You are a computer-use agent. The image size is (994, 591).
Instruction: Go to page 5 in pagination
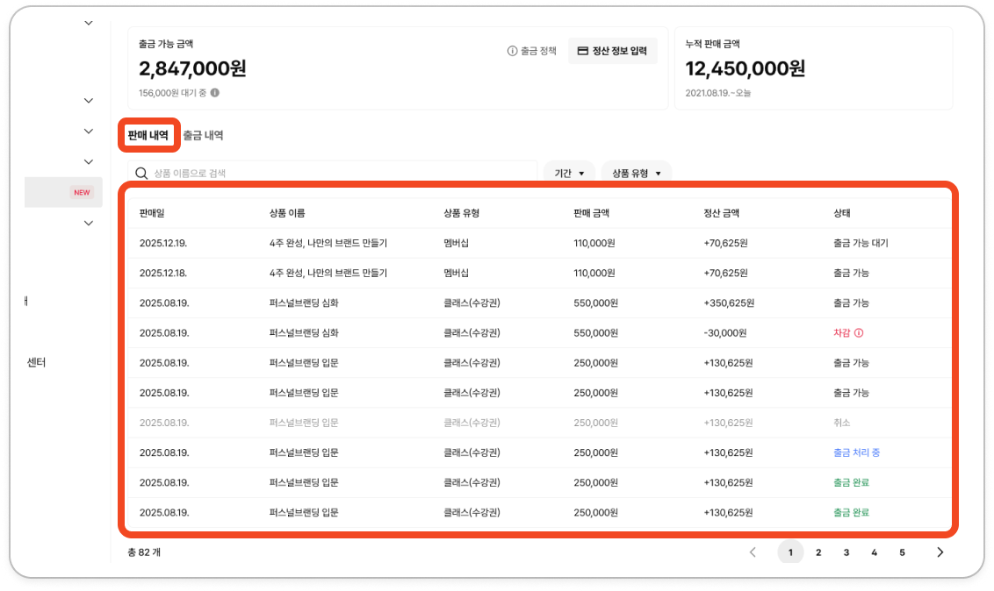(902, 552)
